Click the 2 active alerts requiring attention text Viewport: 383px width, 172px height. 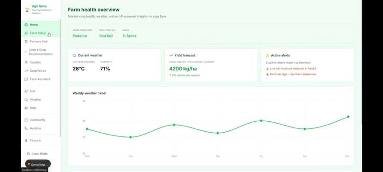288,63
